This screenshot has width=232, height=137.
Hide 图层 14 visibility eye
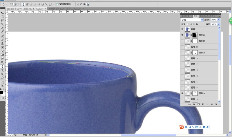[182, 93]
